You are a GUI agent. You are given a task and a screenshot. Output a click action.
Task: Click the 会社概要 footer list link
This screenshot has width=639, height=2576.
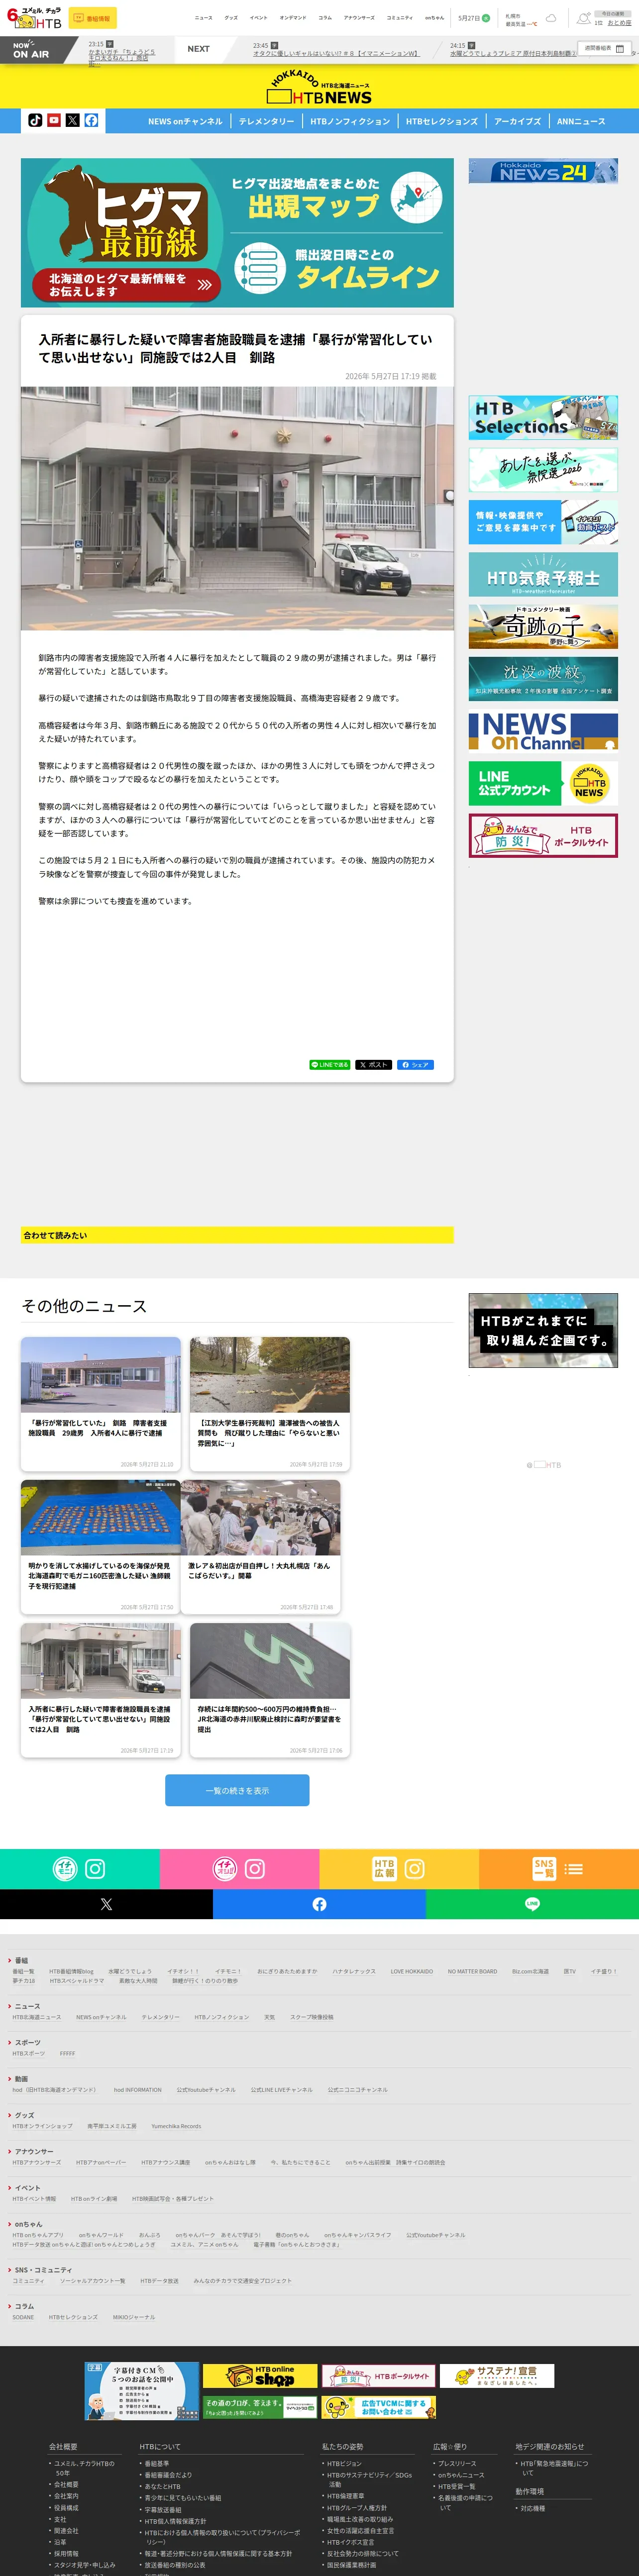click(x=66, y=2484)
